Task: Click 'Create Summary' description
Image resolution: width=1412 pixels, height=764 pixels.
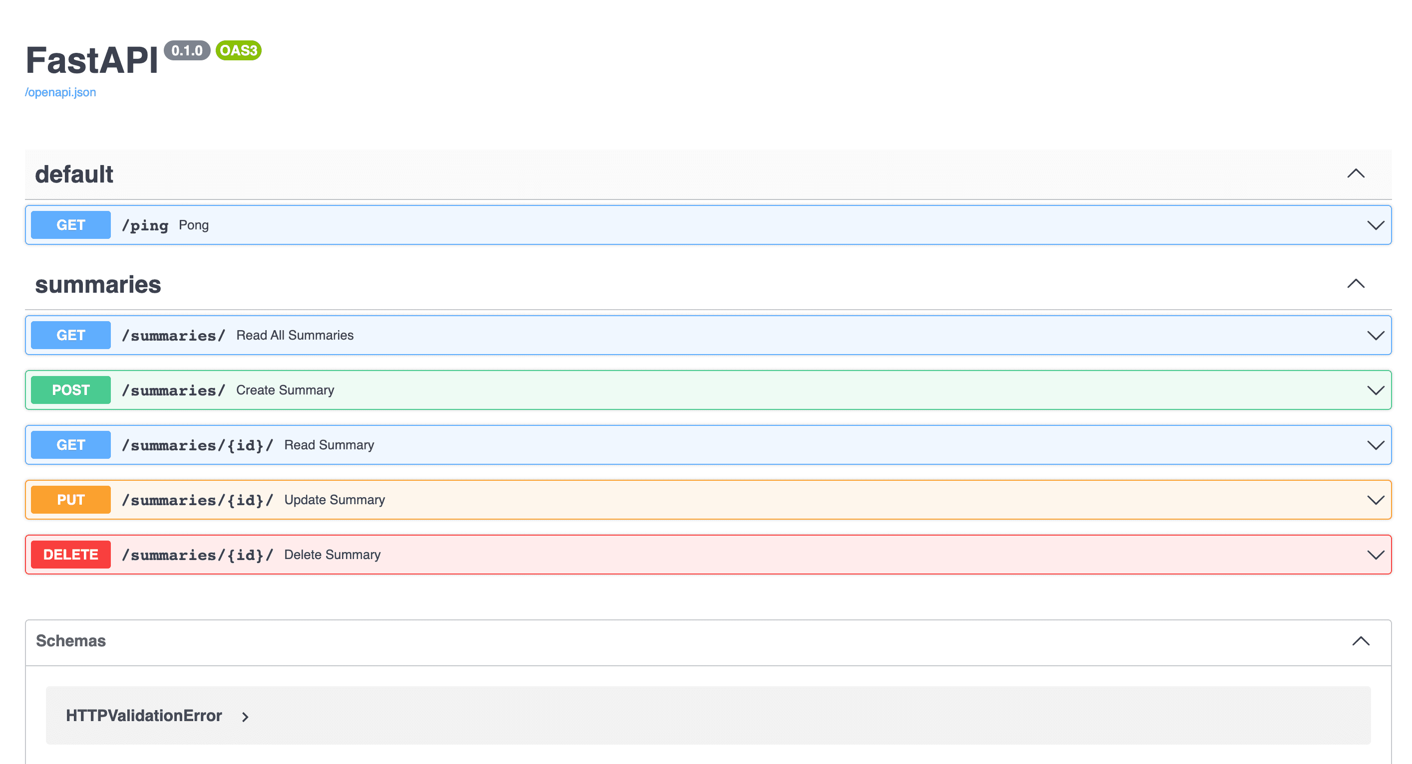Action: 285,390
